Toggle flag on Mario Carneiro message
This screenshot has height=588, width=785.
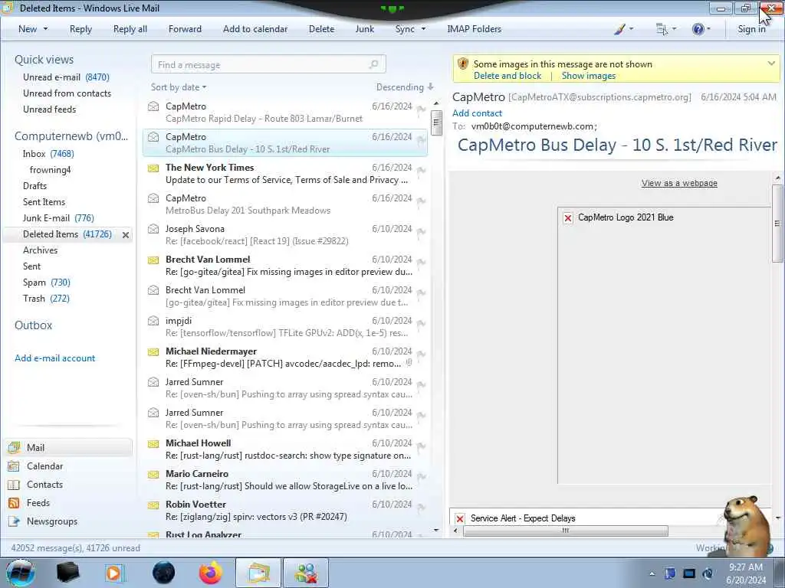pyautogui.click(x=421, y=476)
